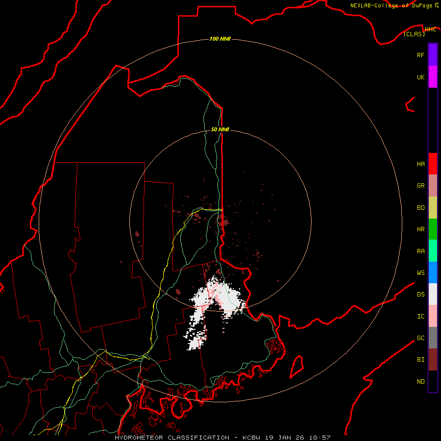This screenshot has width=441, height=441.
Task: Pick the WS blue legend swatch
Action: 433,272
